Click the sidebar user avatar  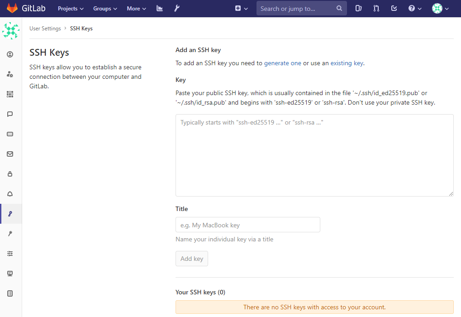(x=11, y=31)
